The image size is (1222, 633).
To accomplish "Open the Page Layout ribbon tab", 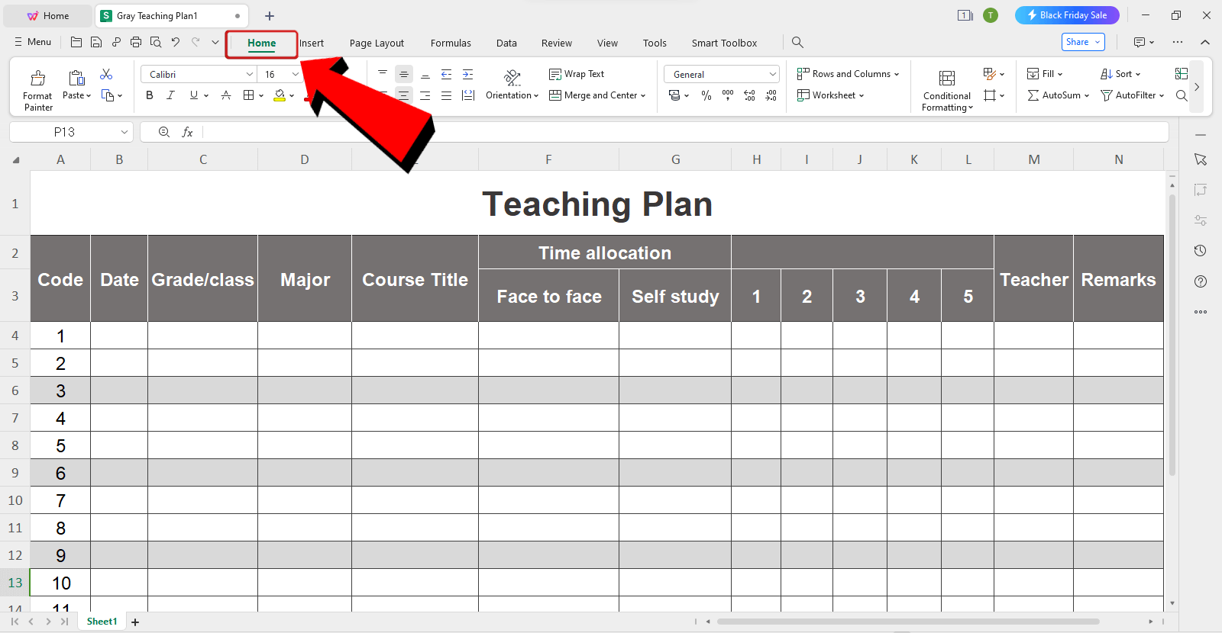I will pyautogui.click(x=377, y=43).
